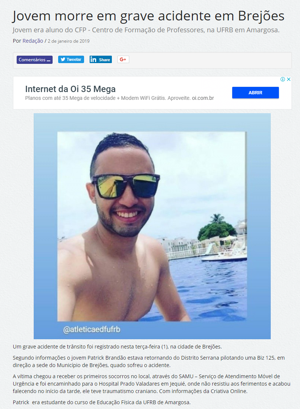This screenshot has height=409, width=300.
Task: Click the paragraph mentioning Patrick Brandão and Biz 125
Action: [149, 361]
